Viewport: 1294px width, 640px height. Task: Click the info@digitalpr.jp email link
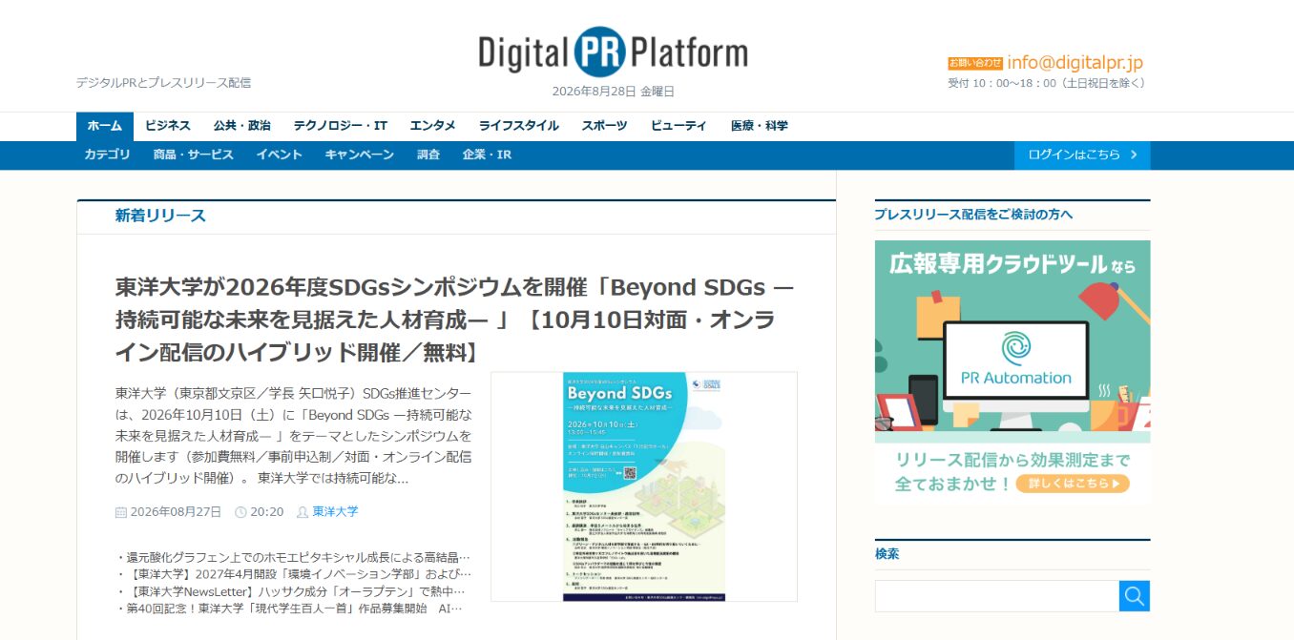[x=1075, y=63]
